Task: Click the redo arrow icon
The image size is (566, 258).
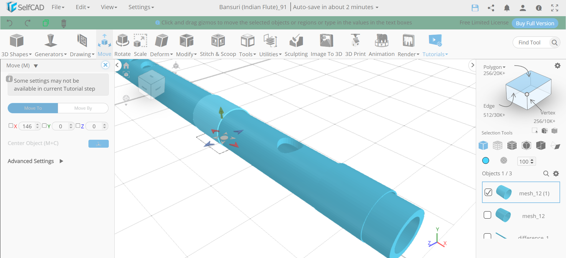Action: [28, 23]
